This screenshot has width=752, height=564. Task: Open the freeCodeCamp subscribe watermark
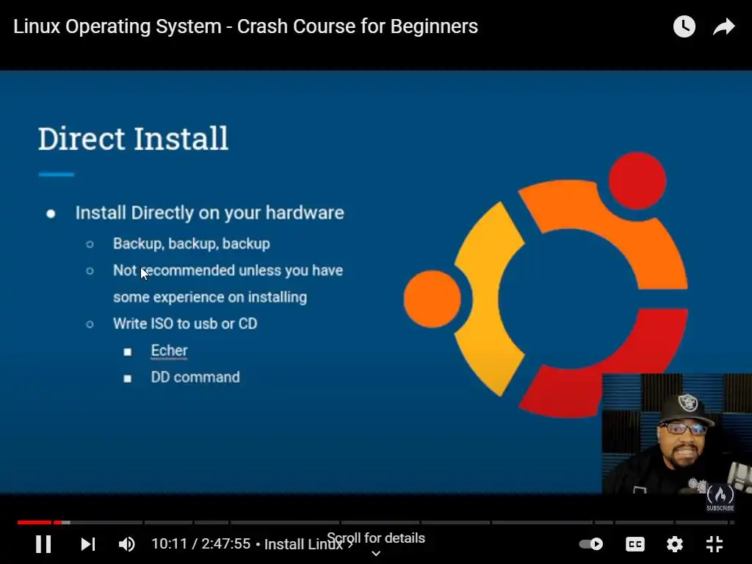pos(720,498)
